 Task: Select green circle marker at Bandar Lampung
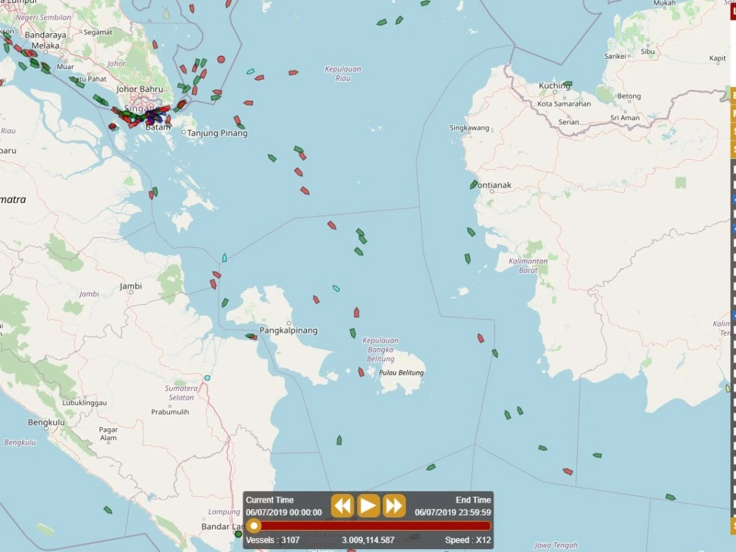238,534
